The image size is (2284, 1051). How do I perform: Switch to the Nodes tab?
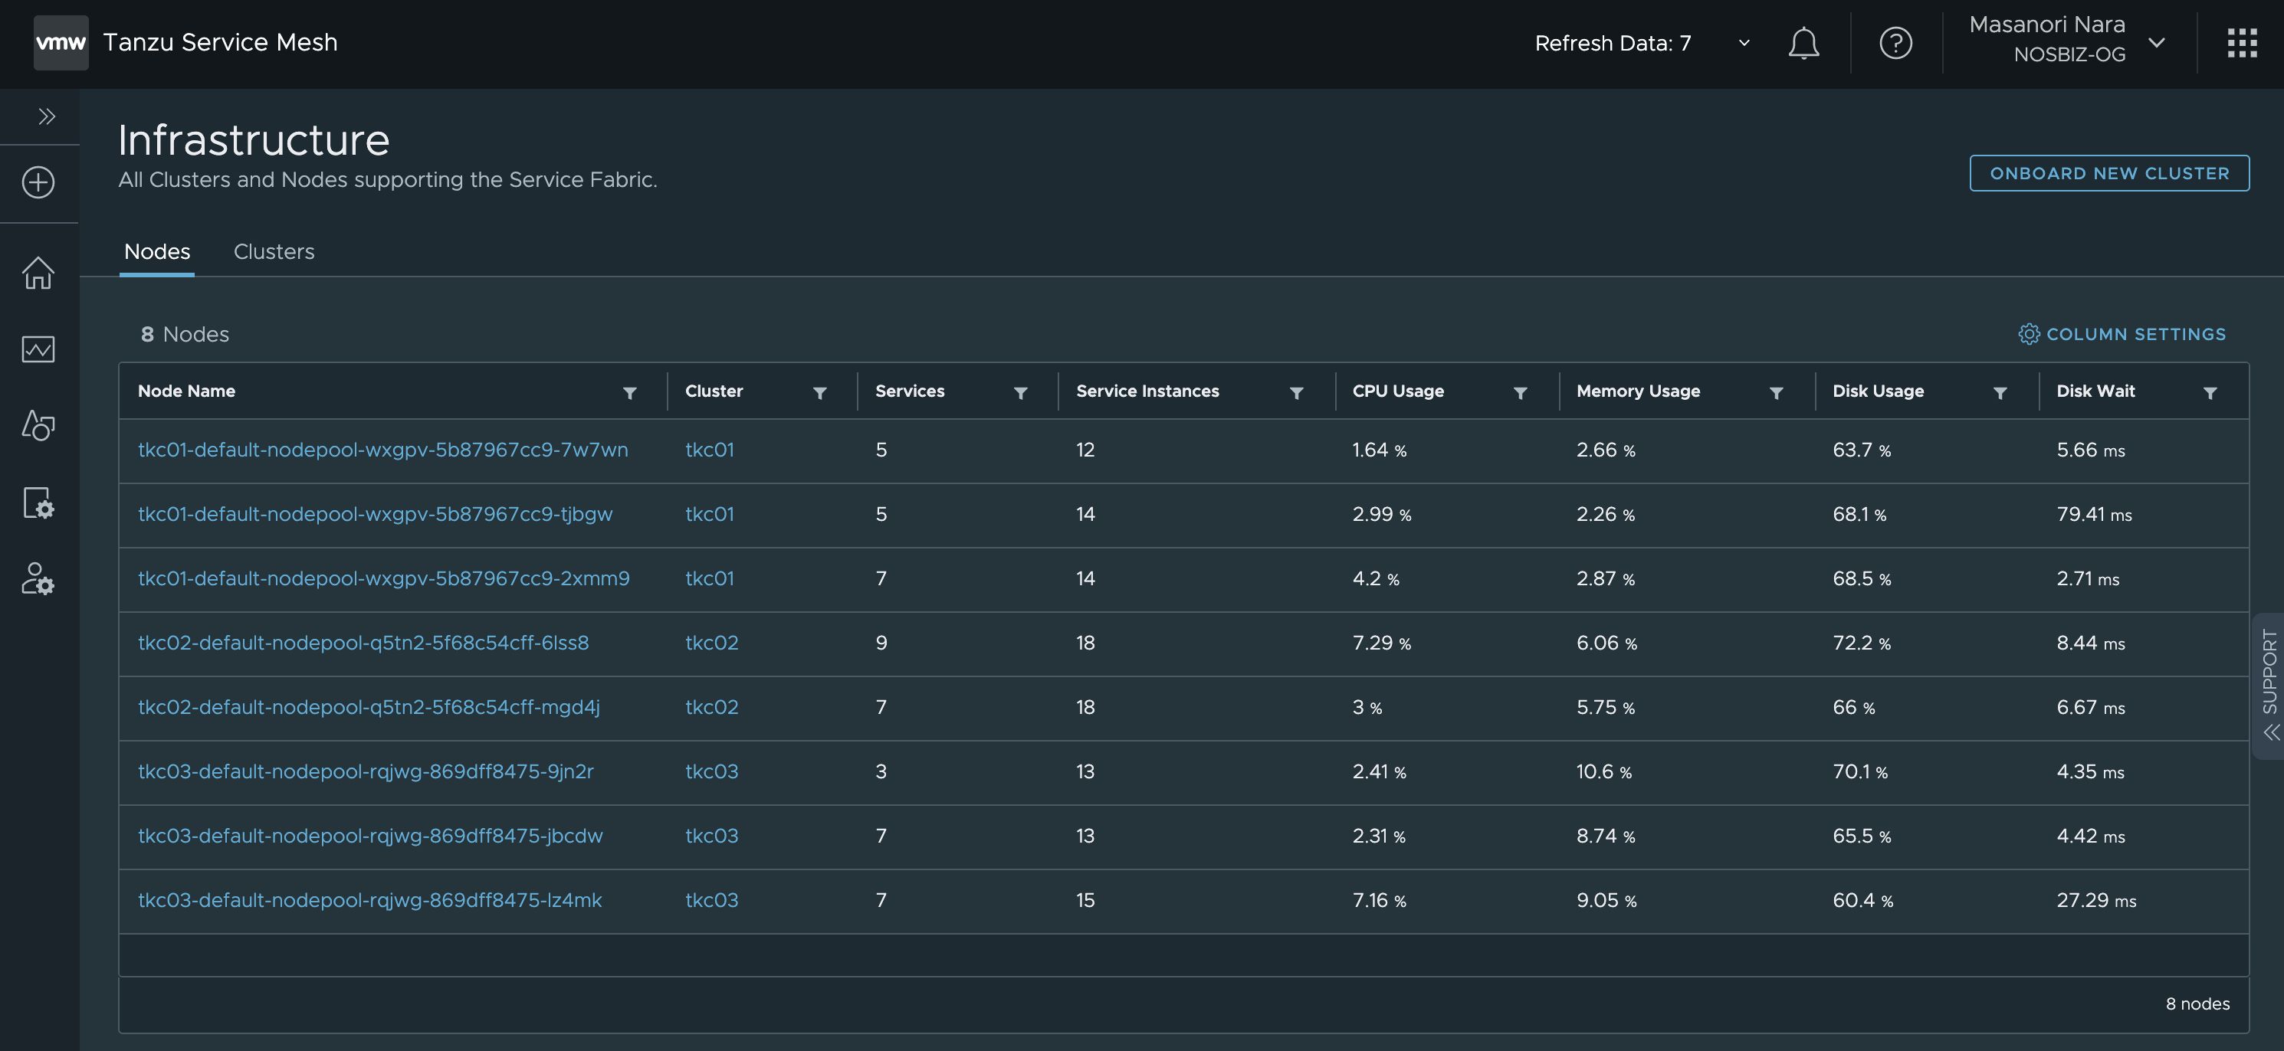pyautogui.click(x=157, y=252)
